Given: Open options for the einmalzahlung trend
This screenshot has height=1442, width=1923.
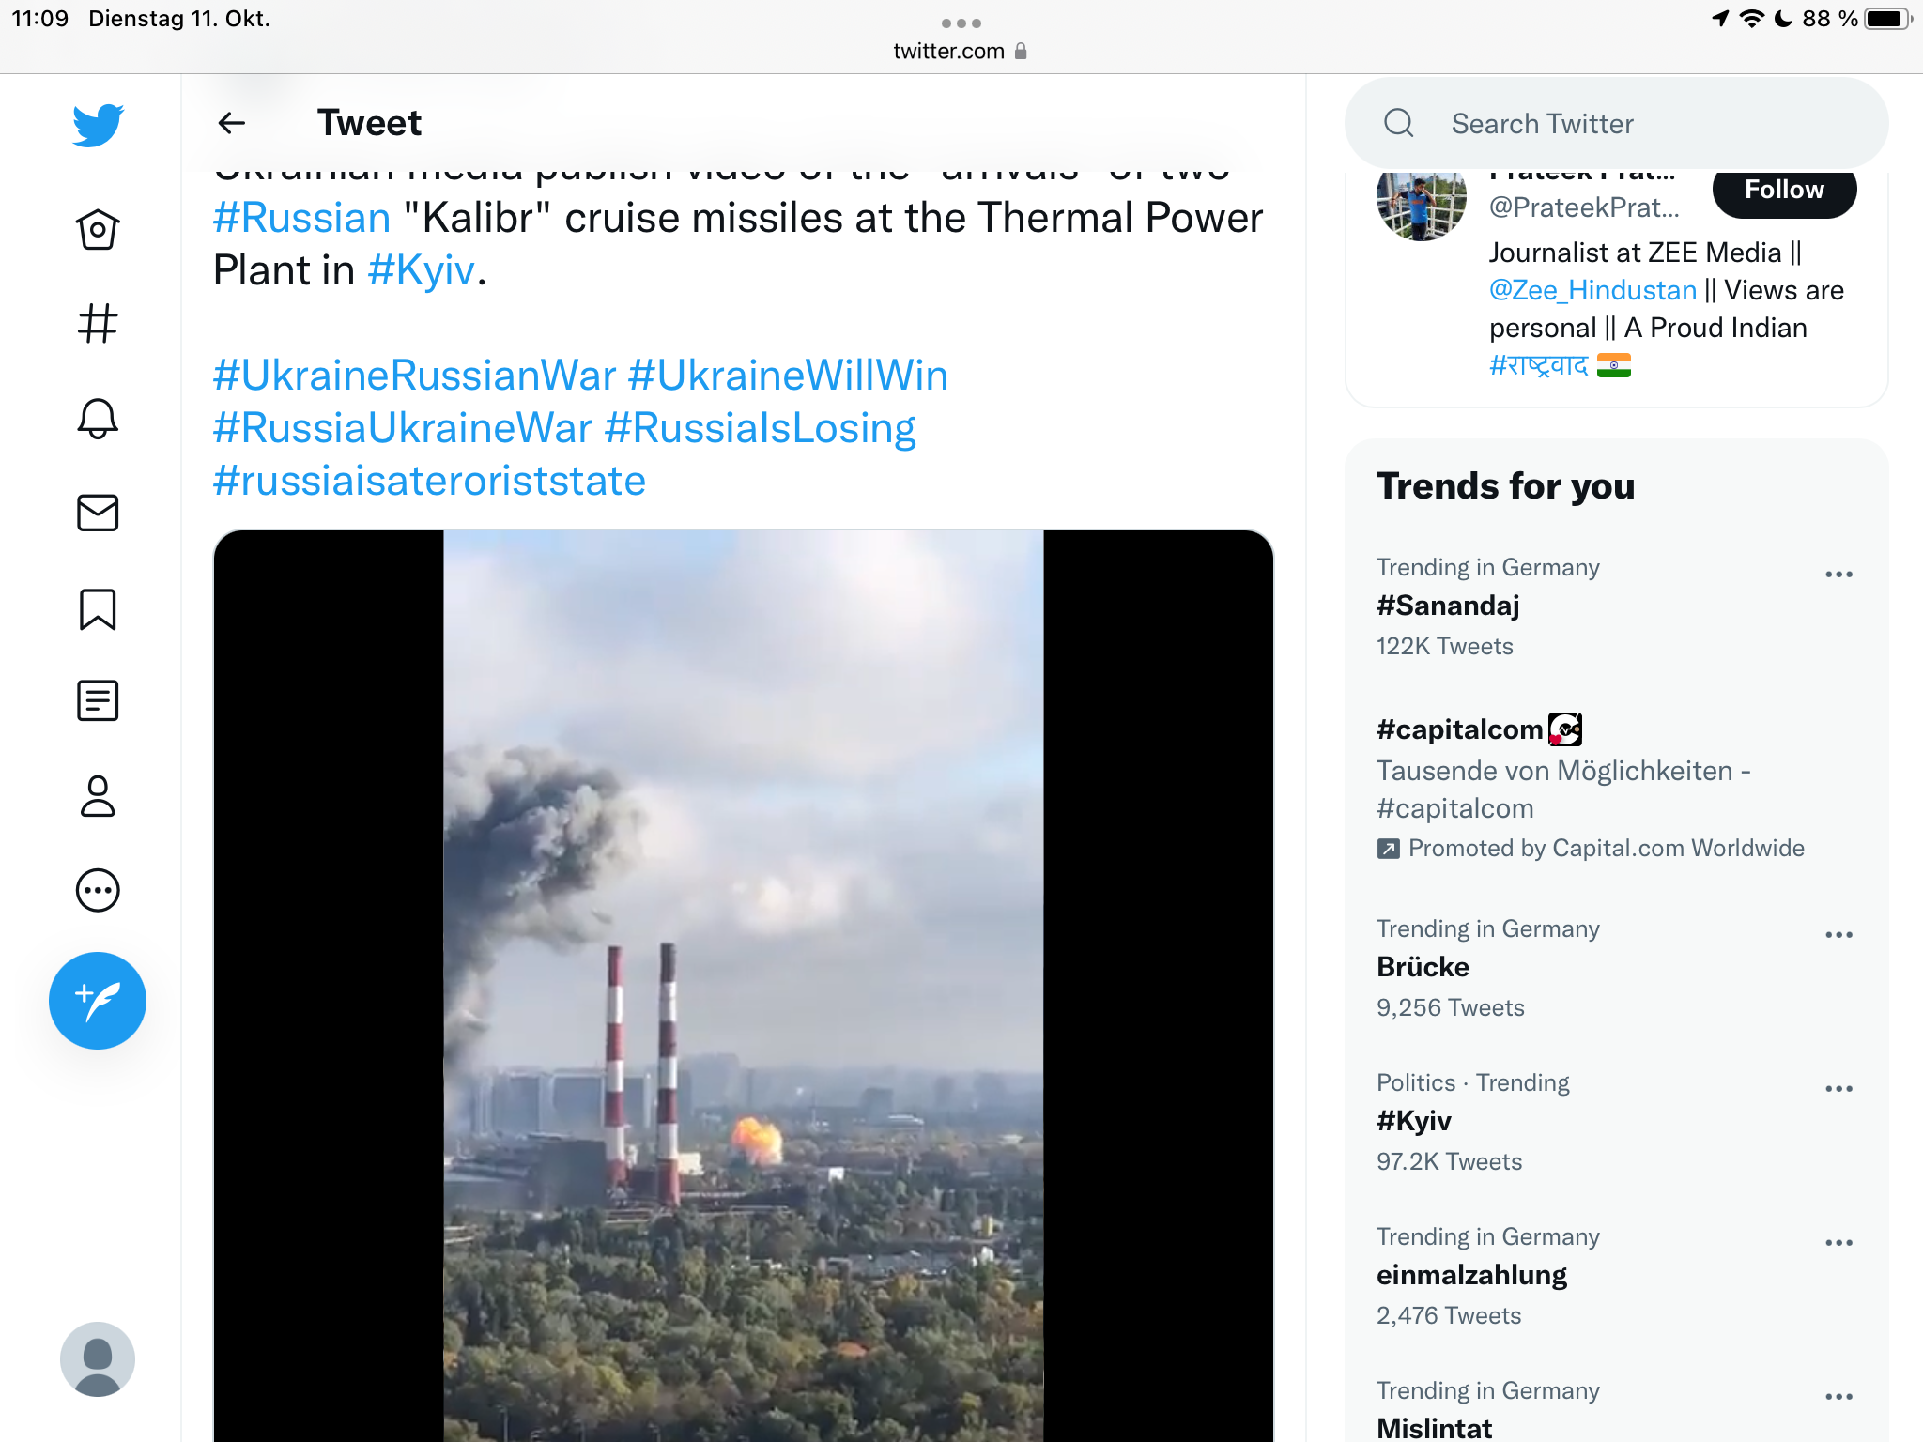Looking at the screenshot, I should pyautogui.click(x=1838, y=1243).
